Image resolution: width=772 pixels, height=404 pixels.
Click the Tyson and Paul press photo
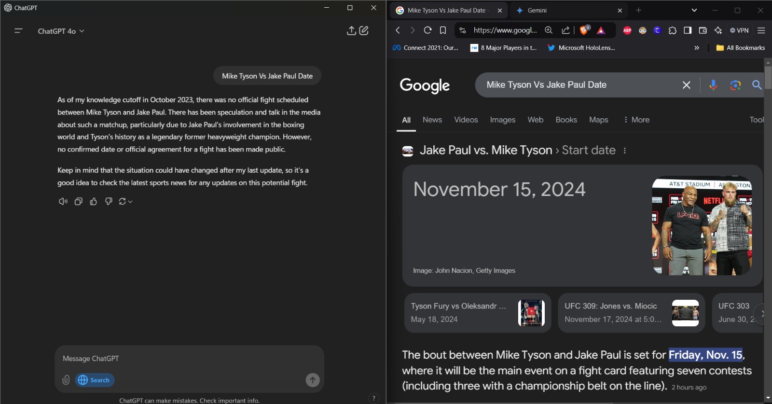702,225
